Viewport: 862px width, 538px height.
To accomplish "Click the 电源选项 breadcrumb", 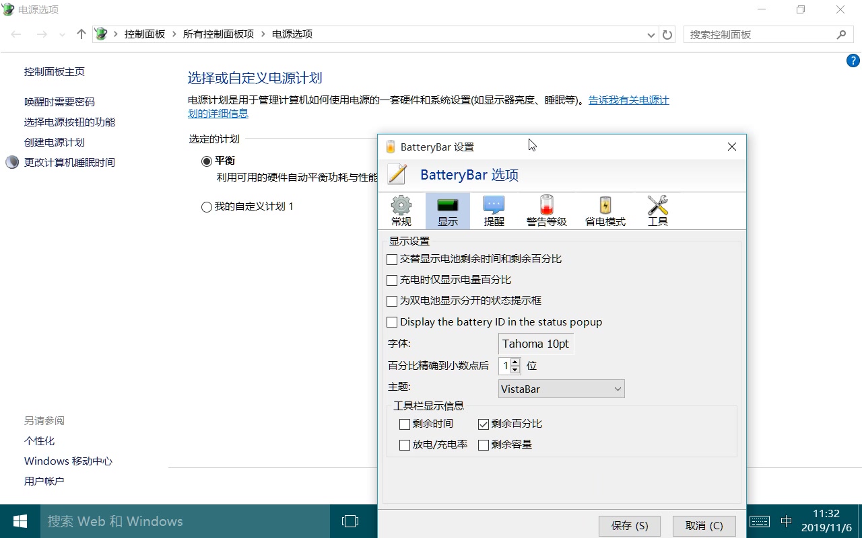I will (x=292, y=34).
